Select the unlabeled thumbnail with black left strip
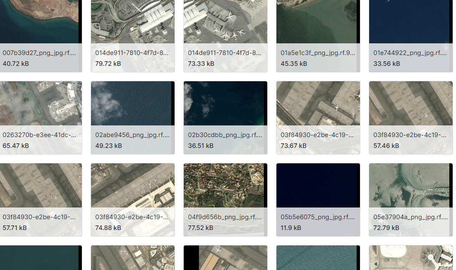 pos(225,257)
